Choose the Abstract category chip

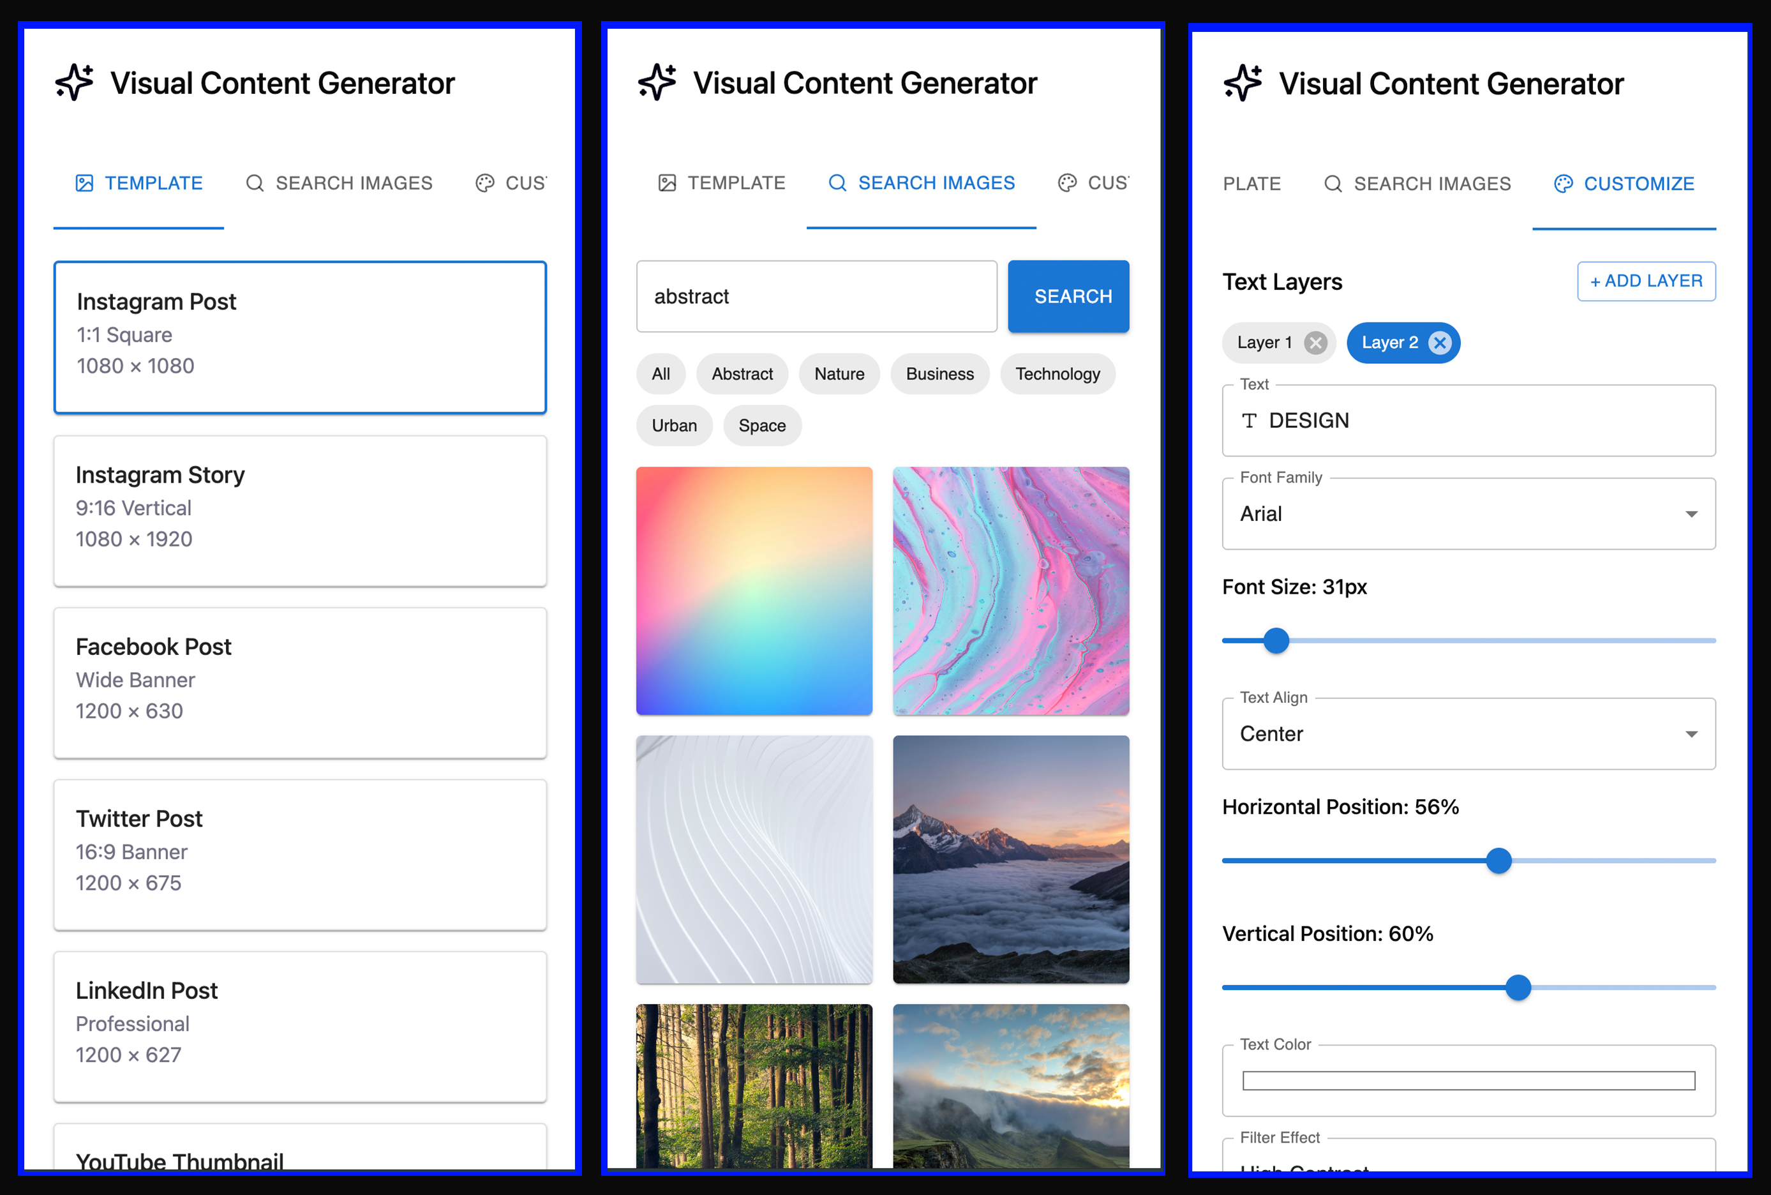point(742,374)
